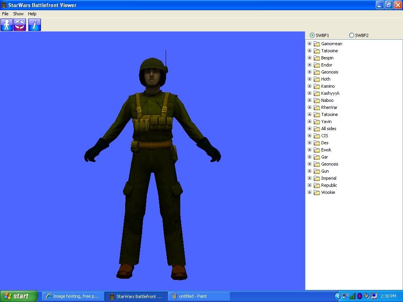
Task: Restore down the Battlefront Viewer window
Action: pos(388,5)
